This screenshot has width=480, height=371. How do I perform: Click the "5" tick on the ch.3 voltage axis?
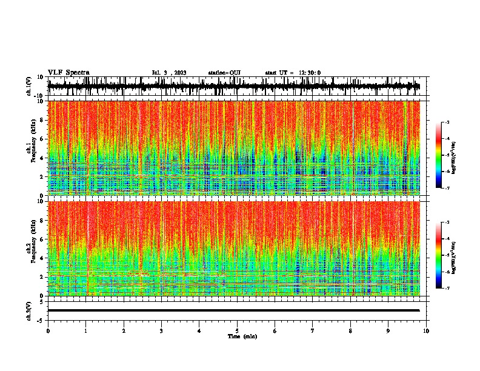(x=42, y=301)
